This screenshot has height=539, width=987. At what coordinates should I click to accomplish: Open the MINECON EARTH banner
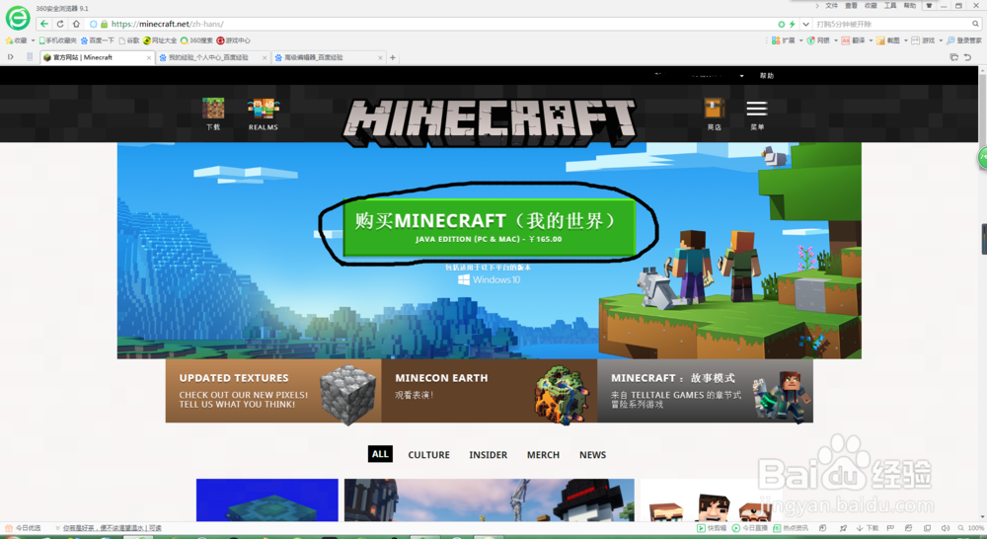coord(490,390)
